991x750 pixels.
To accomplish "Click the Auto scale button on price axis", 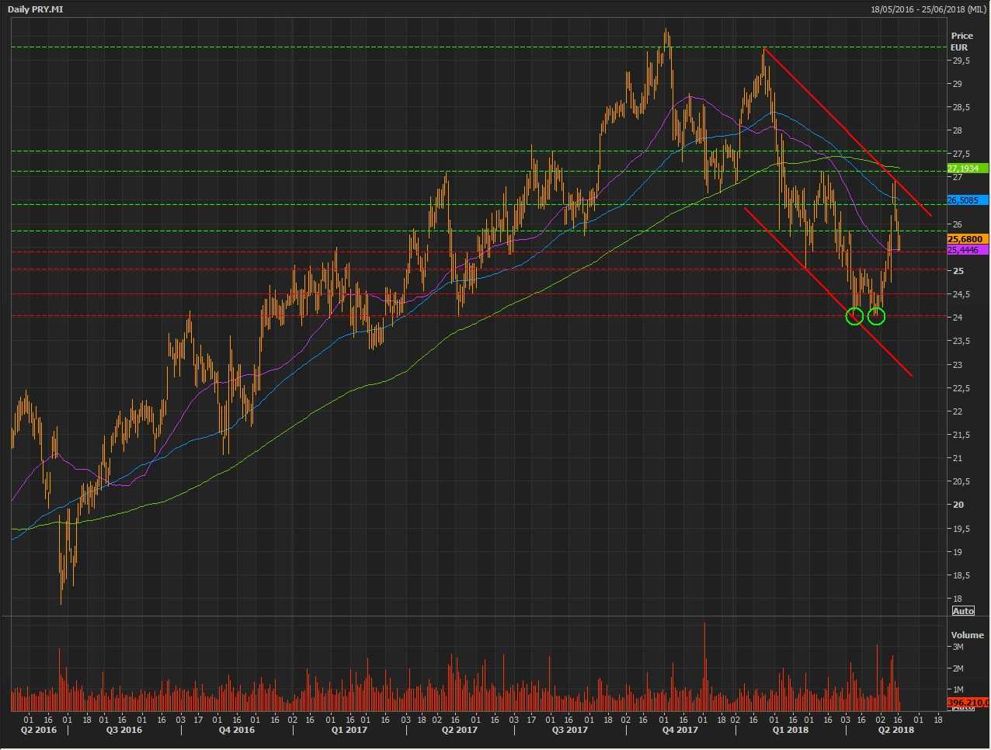I will pyautogui.click(x=962, y=611).
